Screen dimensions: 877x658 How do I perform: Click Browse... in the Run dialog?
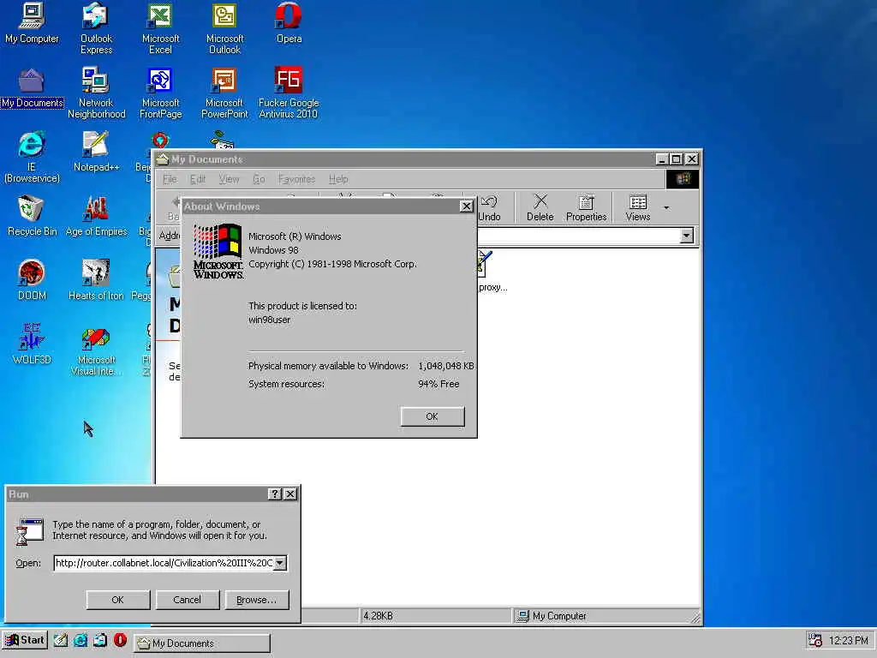pyautogui.click(x=257, y=600)
